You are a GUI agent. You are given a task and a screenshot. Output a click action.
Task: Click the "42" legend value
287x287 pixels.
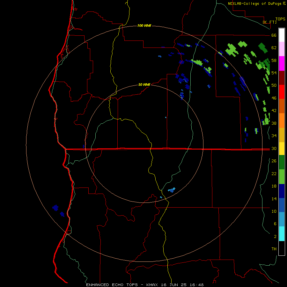[x=274, y=111]
